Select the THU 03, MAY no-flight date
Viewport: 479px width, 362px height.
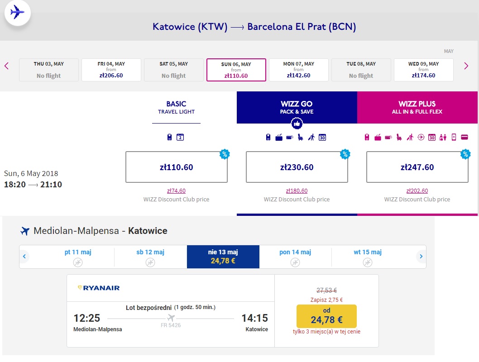click(x=48, y=70)
